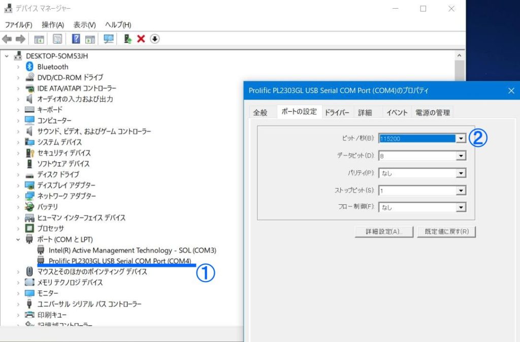Screen dimensions: 520x342
Task: Click the コンピューター monitor icon
Action: point(29,120)
